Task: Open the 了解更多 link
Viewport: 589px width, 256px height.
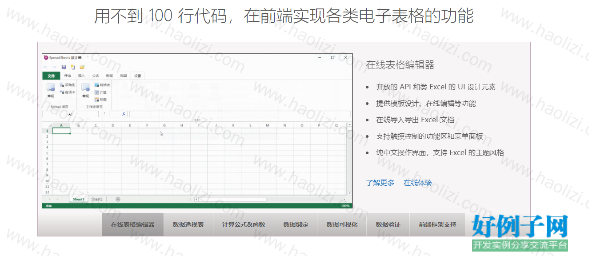Action: pos(380,183)
